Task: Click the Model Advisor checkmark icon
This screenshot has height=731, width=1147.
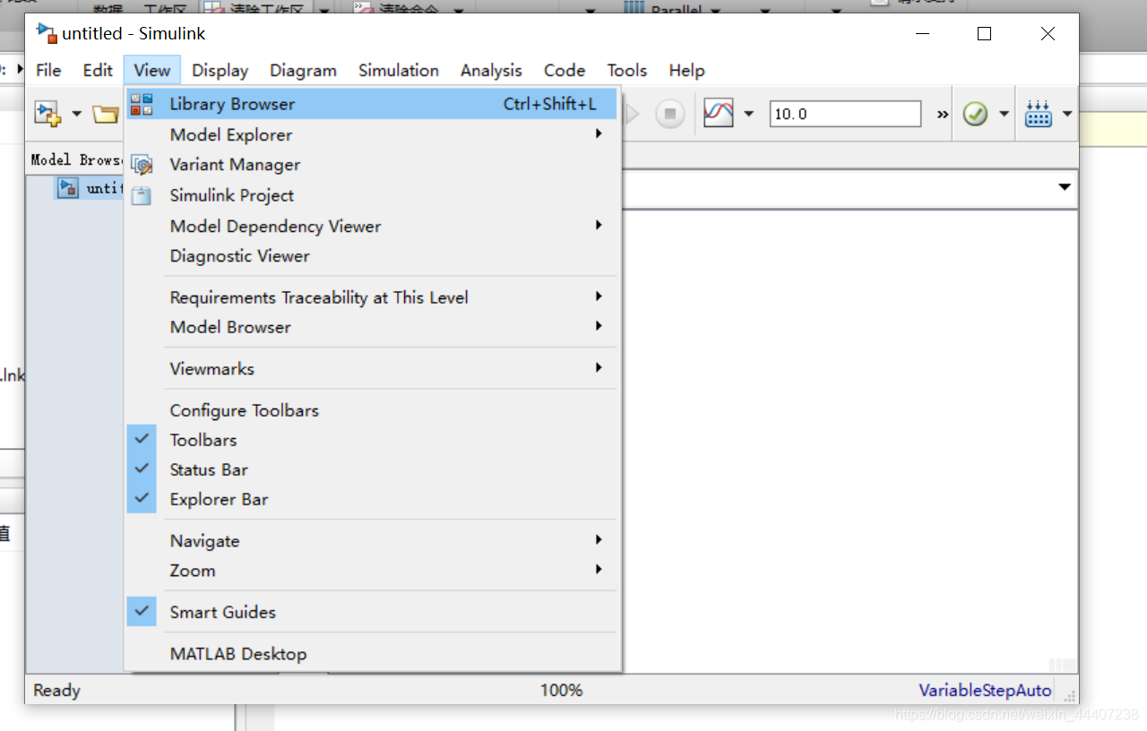Action: 975,114
